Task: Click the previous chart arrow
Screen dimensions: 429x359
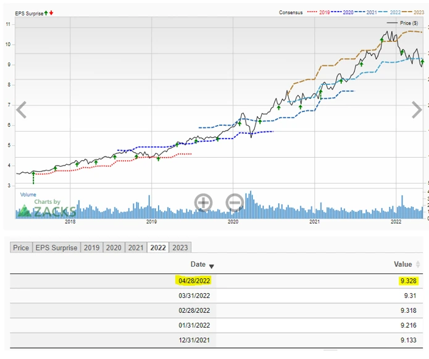Action: [22, 110]
